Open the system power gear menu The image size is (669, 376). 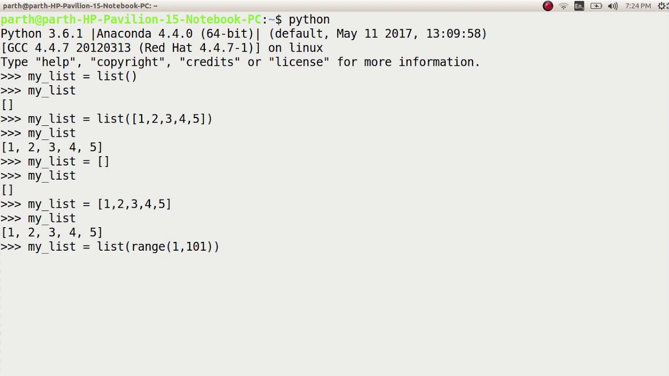[663, 6]
